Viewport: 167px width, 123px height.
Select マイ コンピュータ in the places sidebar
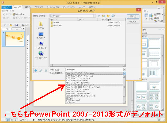point(41,45)
